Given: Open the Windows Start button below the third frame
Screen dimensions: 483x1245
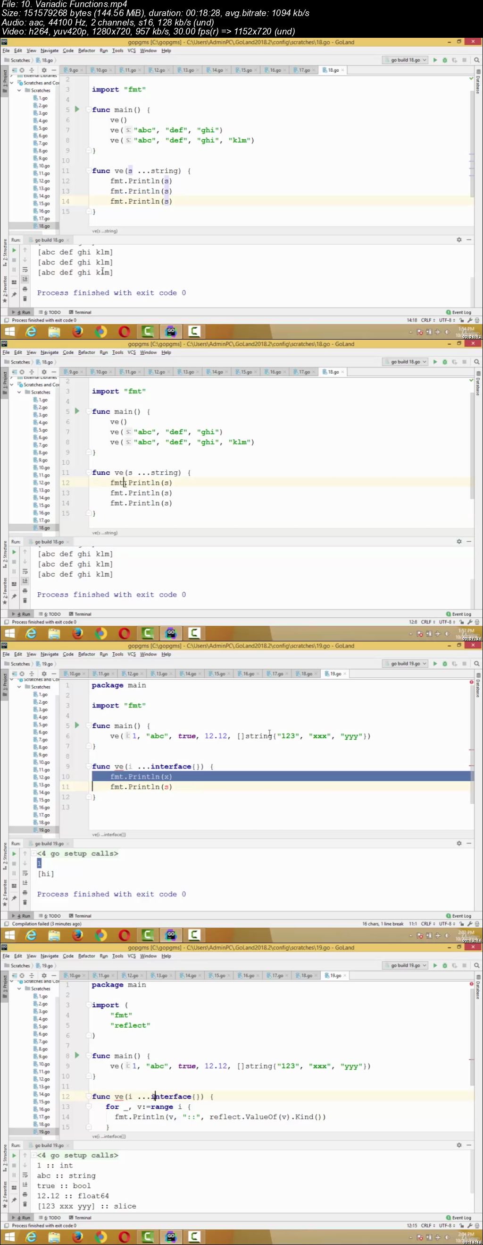Looking at the screenshot, I should (8, 935).
